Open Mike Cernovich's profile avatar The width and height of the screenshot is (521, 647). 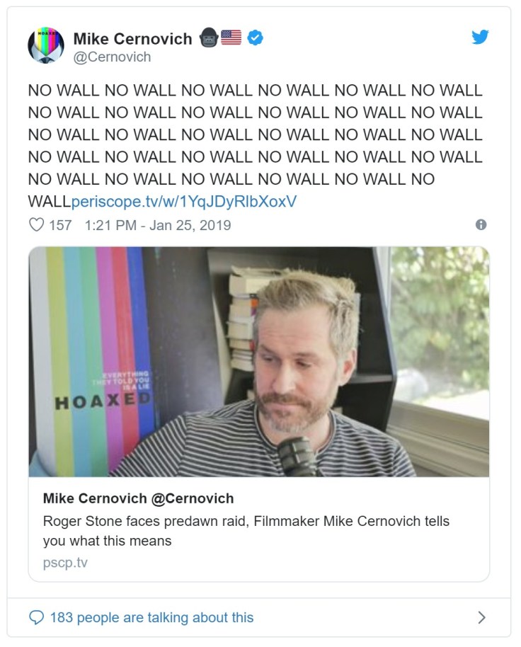(46, 45)
